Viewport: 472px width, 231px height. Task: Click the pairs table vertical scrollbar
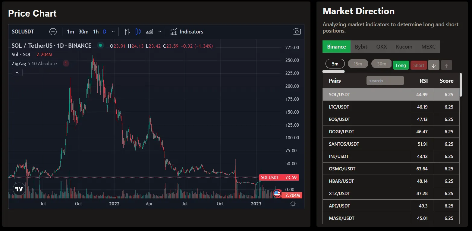(461, 85)
